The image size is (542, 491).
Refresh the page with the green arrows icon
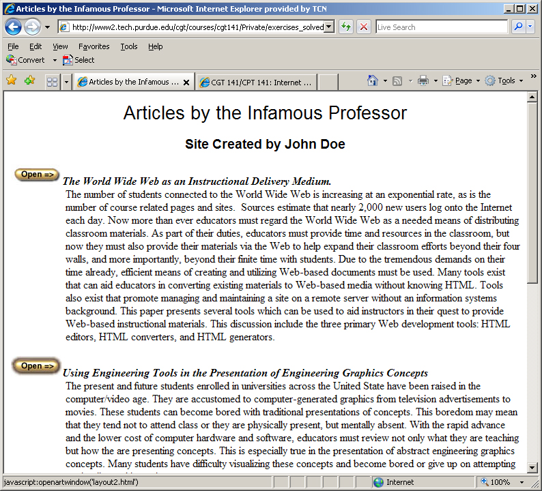pos(345,27)
